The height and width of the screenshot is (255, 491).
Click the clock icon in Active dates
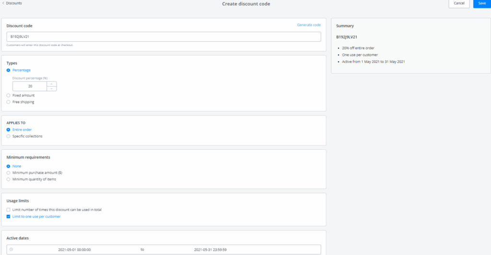[x=11, y=249]
